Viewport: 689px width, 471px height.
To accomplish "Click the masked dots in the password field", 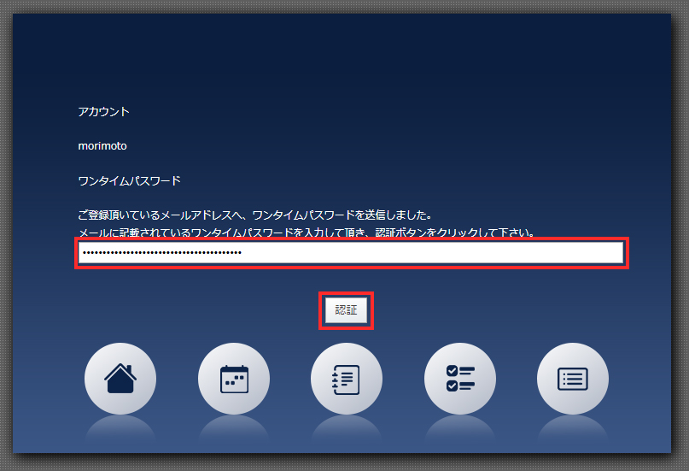I will coord(161,253).
